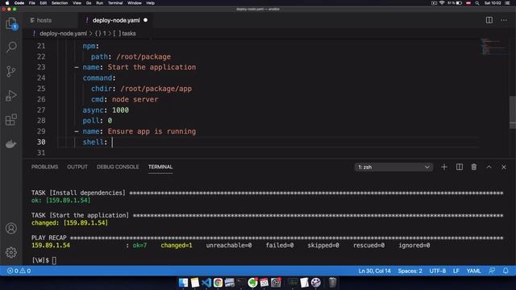Open Finder from the dock
Screen dimensions: 516x290
pos(183,283)
